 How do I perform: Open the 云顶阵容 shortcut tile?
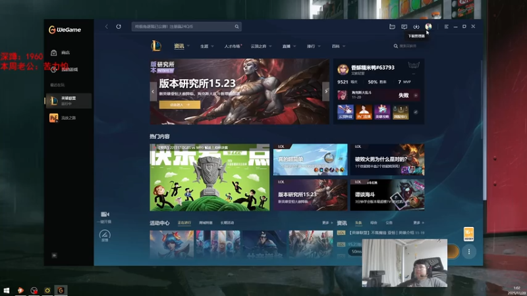[345, 112]
